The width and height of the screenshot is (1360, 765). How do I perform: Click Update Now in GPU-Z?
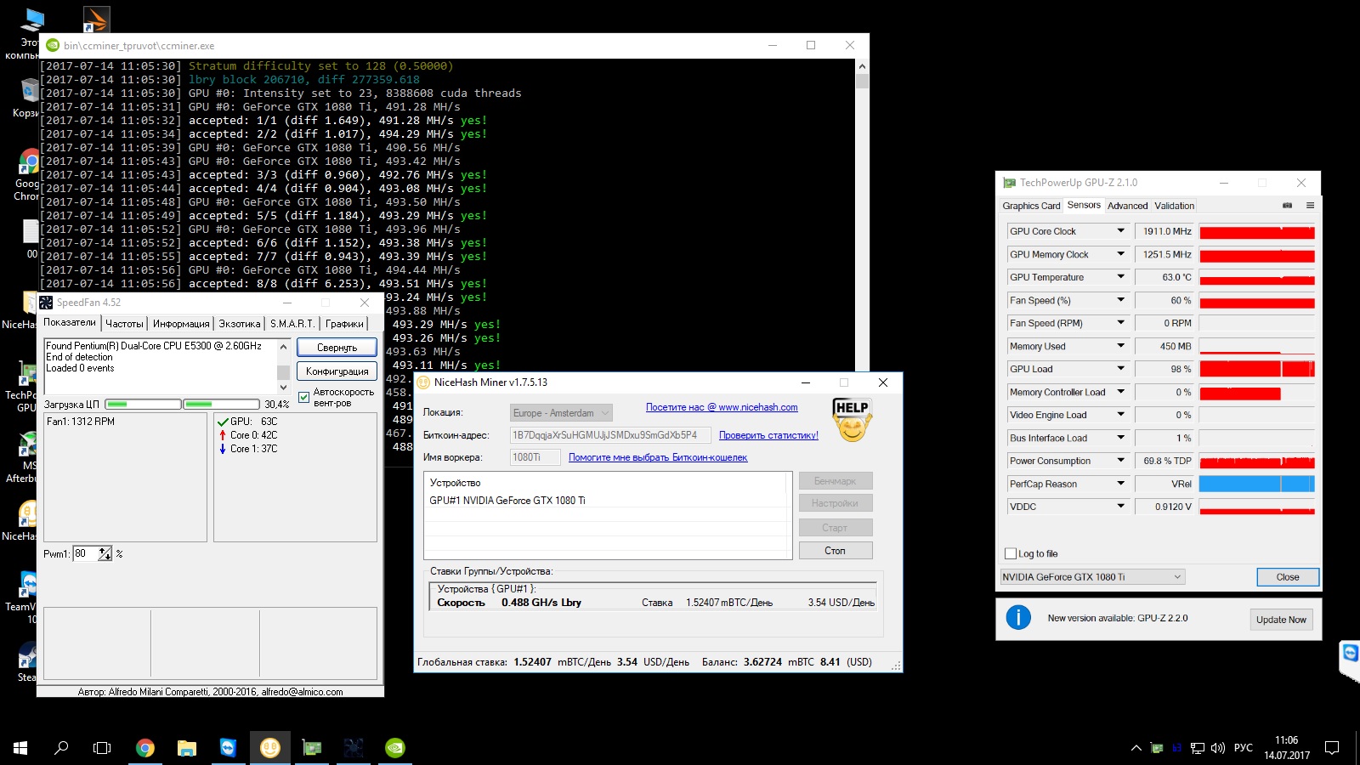[x=1281, y=620]
